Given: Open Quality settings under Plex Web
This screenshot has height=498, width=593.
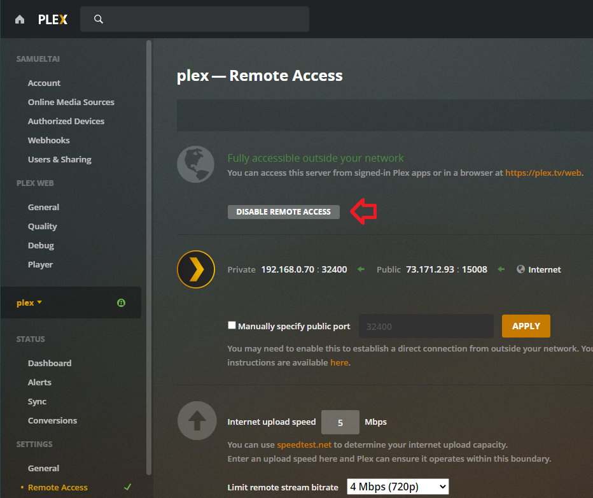Looking at the screenshot, I should coord(43,226).
